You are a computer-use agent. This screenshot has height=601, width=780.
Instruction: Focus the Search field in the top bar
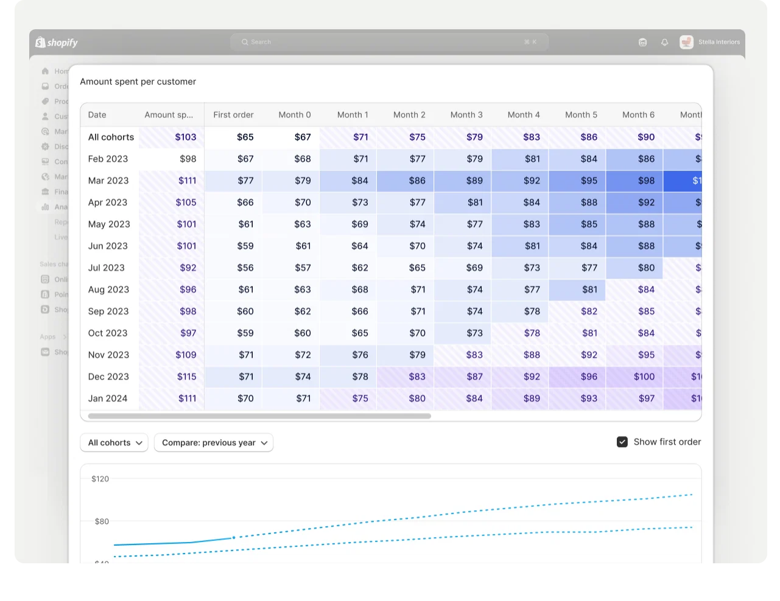pyautogui.click(x=389, y=42)
